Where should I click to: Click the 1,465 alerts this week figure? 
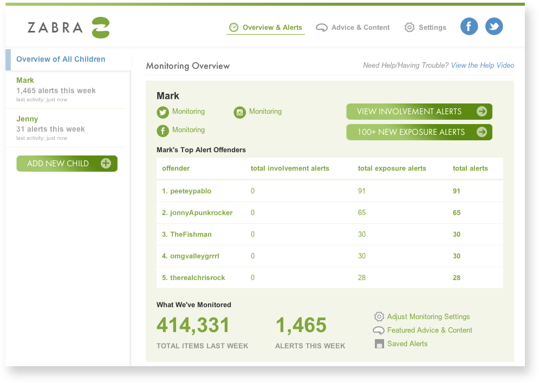coord(301,325)
